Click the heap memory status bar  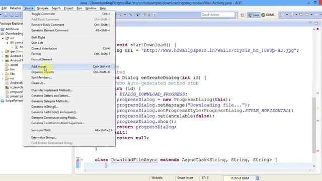pos(239,178)
